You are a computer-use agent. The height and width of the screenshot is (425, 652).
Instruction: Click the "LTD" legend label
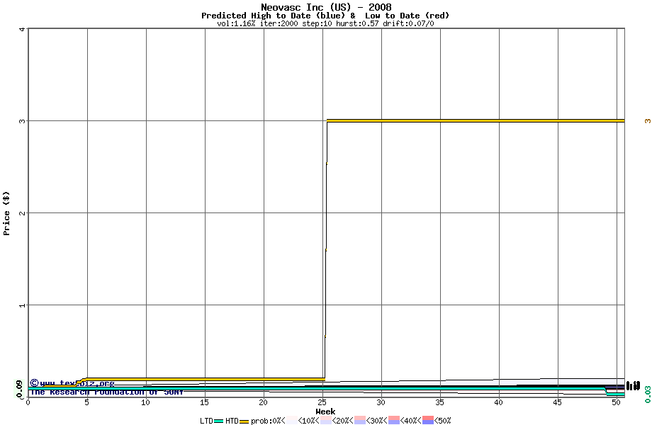click(x=206, y=421)
